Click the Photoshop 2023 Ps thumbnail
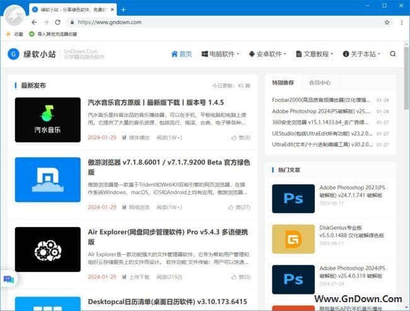 click(293, 199)
